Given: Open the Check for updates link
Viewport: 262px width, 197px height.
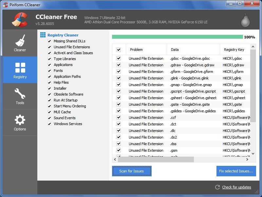Looking at the screenshot, I should 236,187.
